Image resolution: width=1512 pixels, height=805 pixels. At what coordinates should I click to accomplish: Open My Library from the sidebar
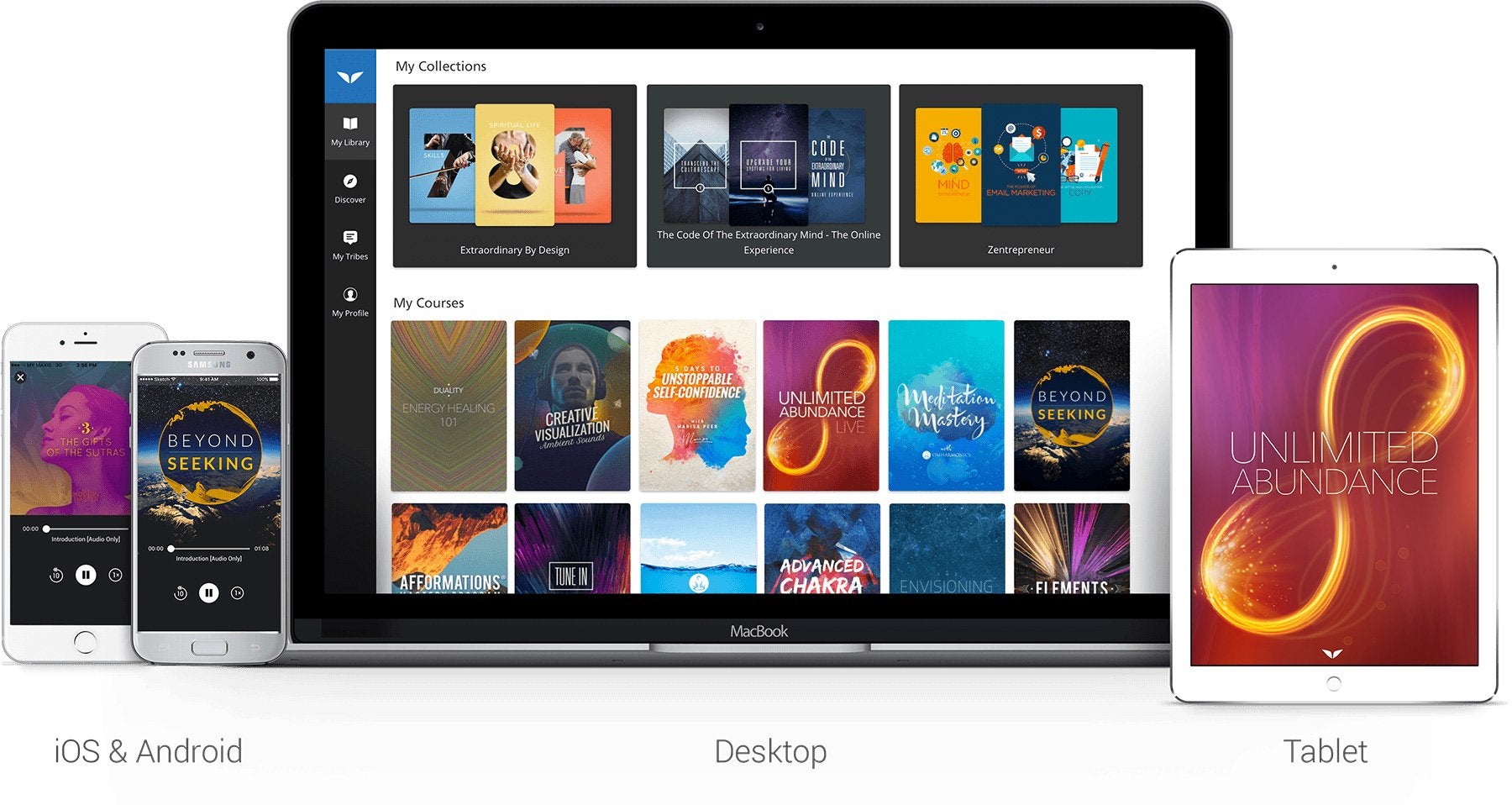(x=350, y=131)
